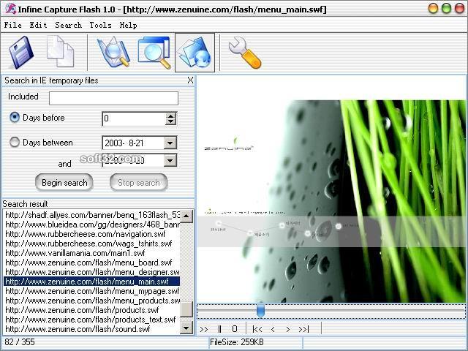The width and height of the screenshot is (468, 351).
Task: Select the Days between radio button
Action: tap(15, 142)
